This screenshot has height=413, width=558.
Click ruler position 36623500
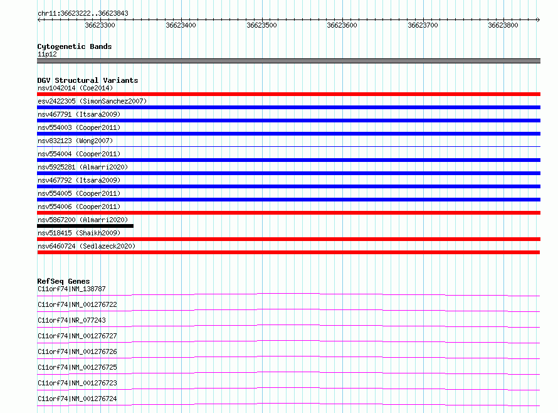click(261, 25)
